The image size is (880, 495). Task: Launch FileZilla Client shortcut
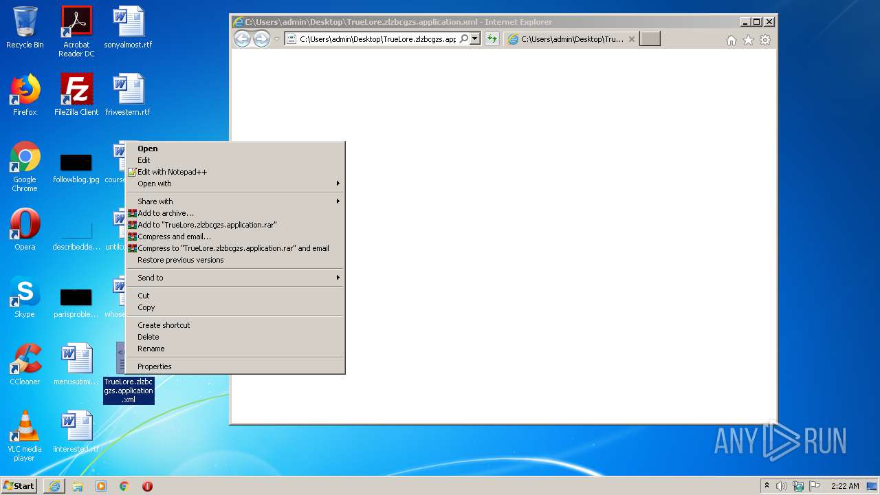[76, 95]
